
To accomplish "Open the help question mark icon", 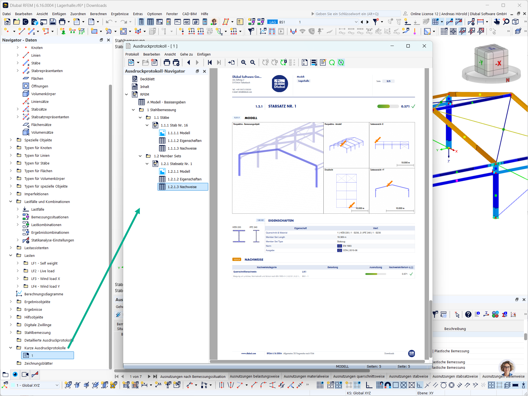I will (468, 314).
